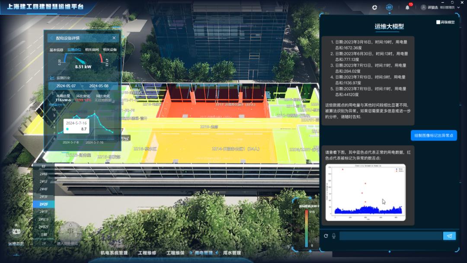Enable the 高级模型 checkbox
This screenshot has width=467, height=263.
click(x=438, y=22)
